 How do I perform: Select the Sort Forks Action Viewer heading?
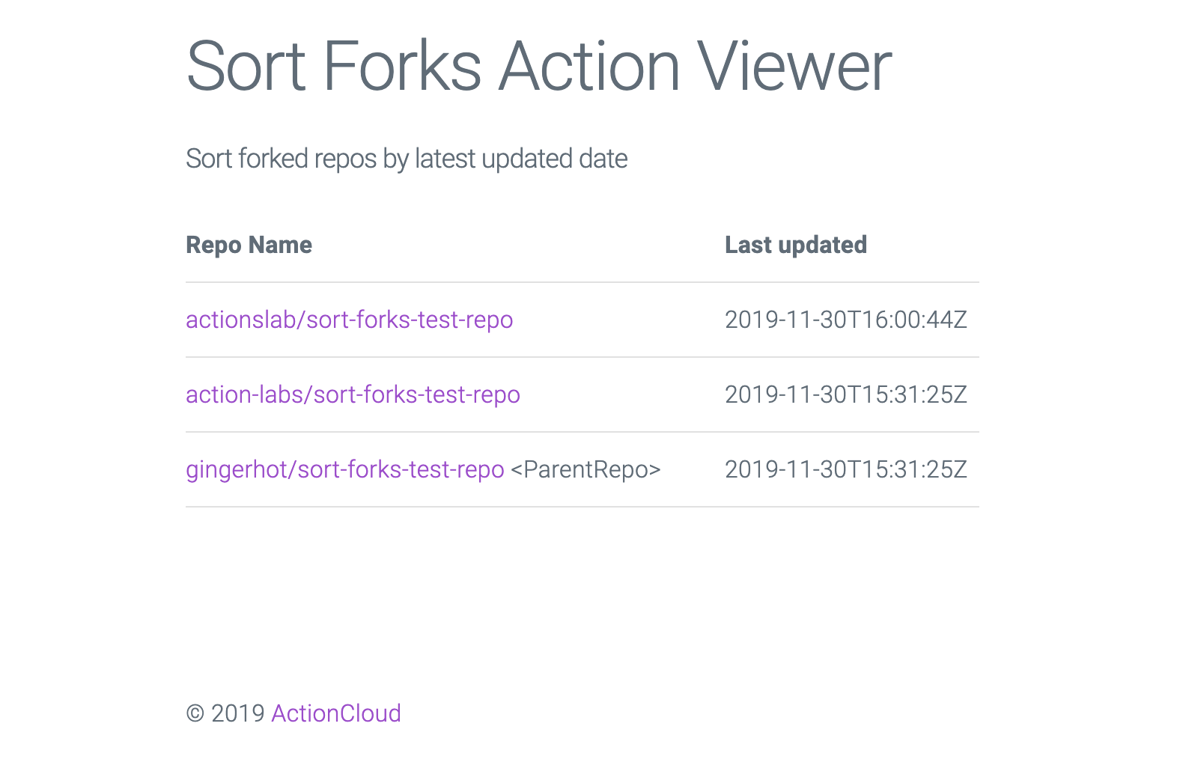pos(539,67)
